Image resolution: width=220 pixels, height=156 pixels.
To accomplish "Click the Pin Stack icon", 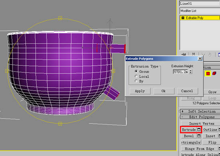I will point(184,55).
